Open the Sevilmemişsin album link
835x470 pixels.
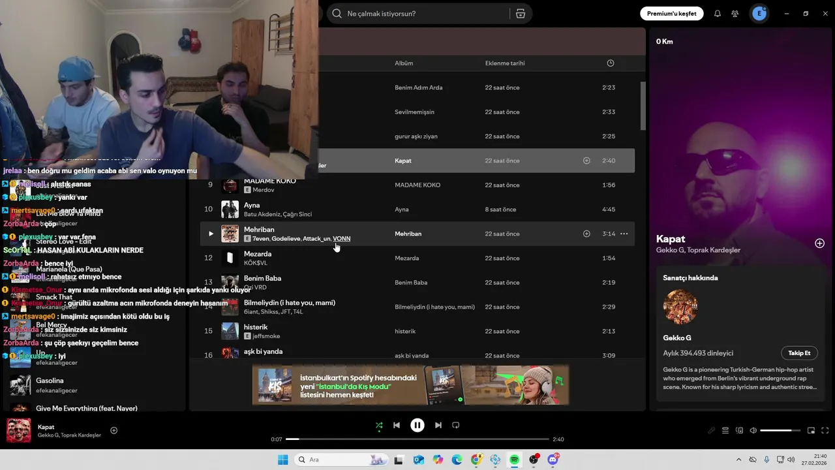pos(414,112)
